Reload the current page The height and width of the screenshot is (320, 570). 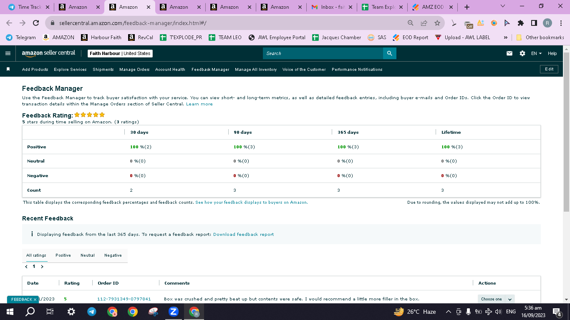tap(36, 23)
